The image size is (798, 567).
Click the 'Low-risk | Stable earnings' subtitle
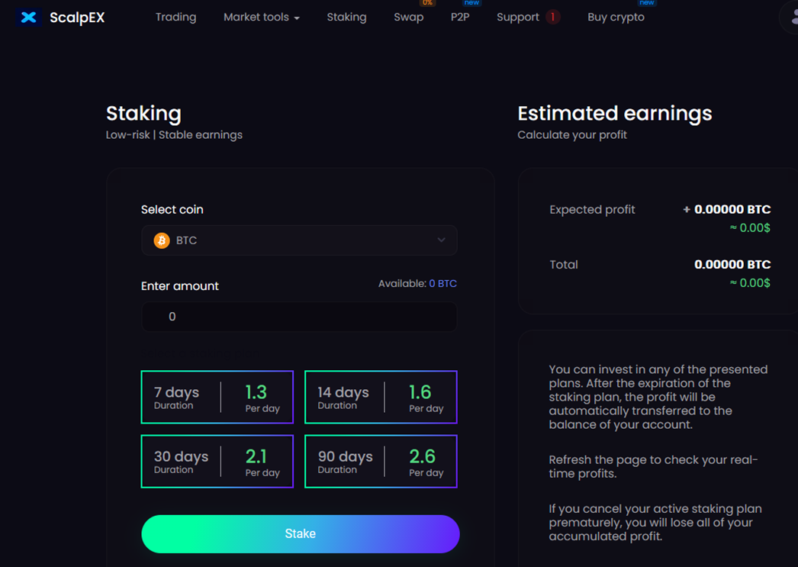pyautogui.click(x=174, y=135)
